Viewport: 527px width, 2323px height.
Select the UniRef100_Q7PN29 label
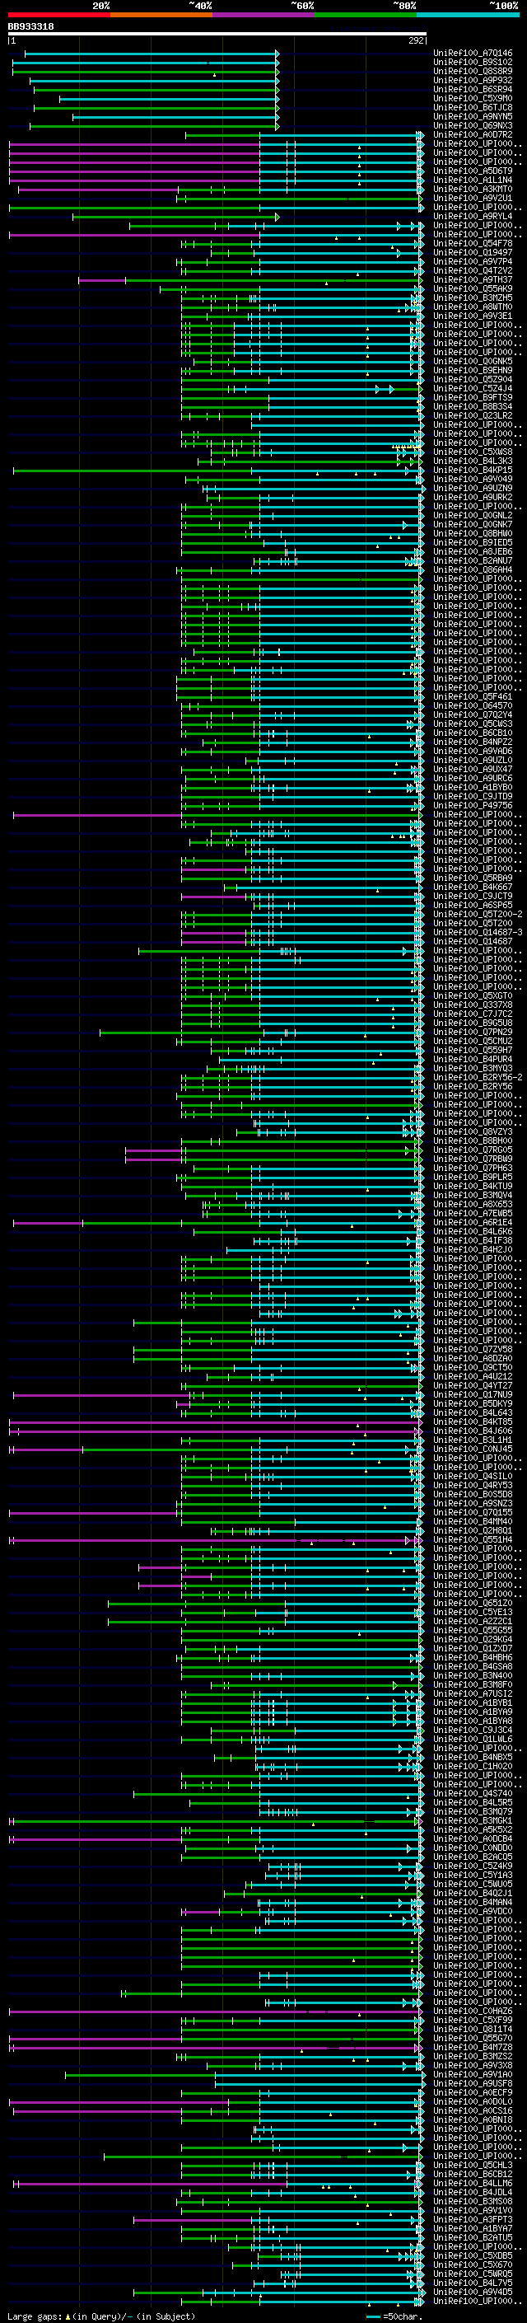(x=473, y=1032)
